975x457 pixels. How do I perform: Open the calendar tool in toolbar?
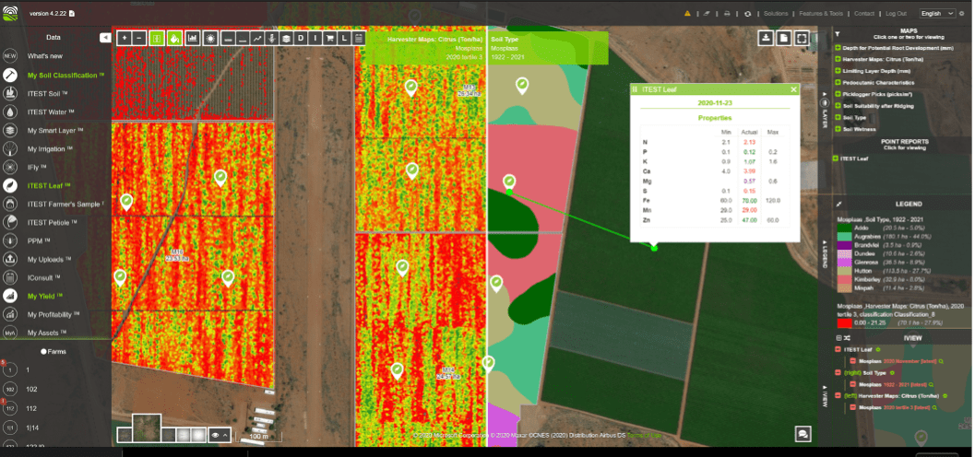[x=358, y=38]
